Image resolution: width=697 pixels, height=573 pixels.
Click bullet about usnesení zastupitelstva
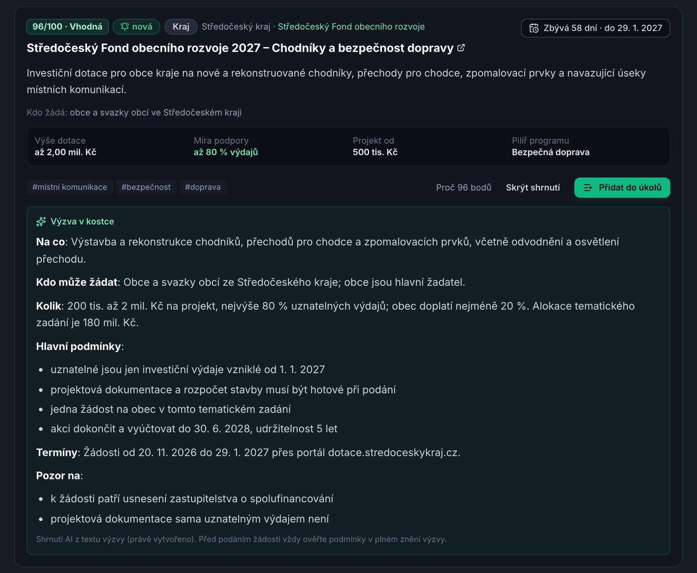pyautogui.click(x=192, y=499)
